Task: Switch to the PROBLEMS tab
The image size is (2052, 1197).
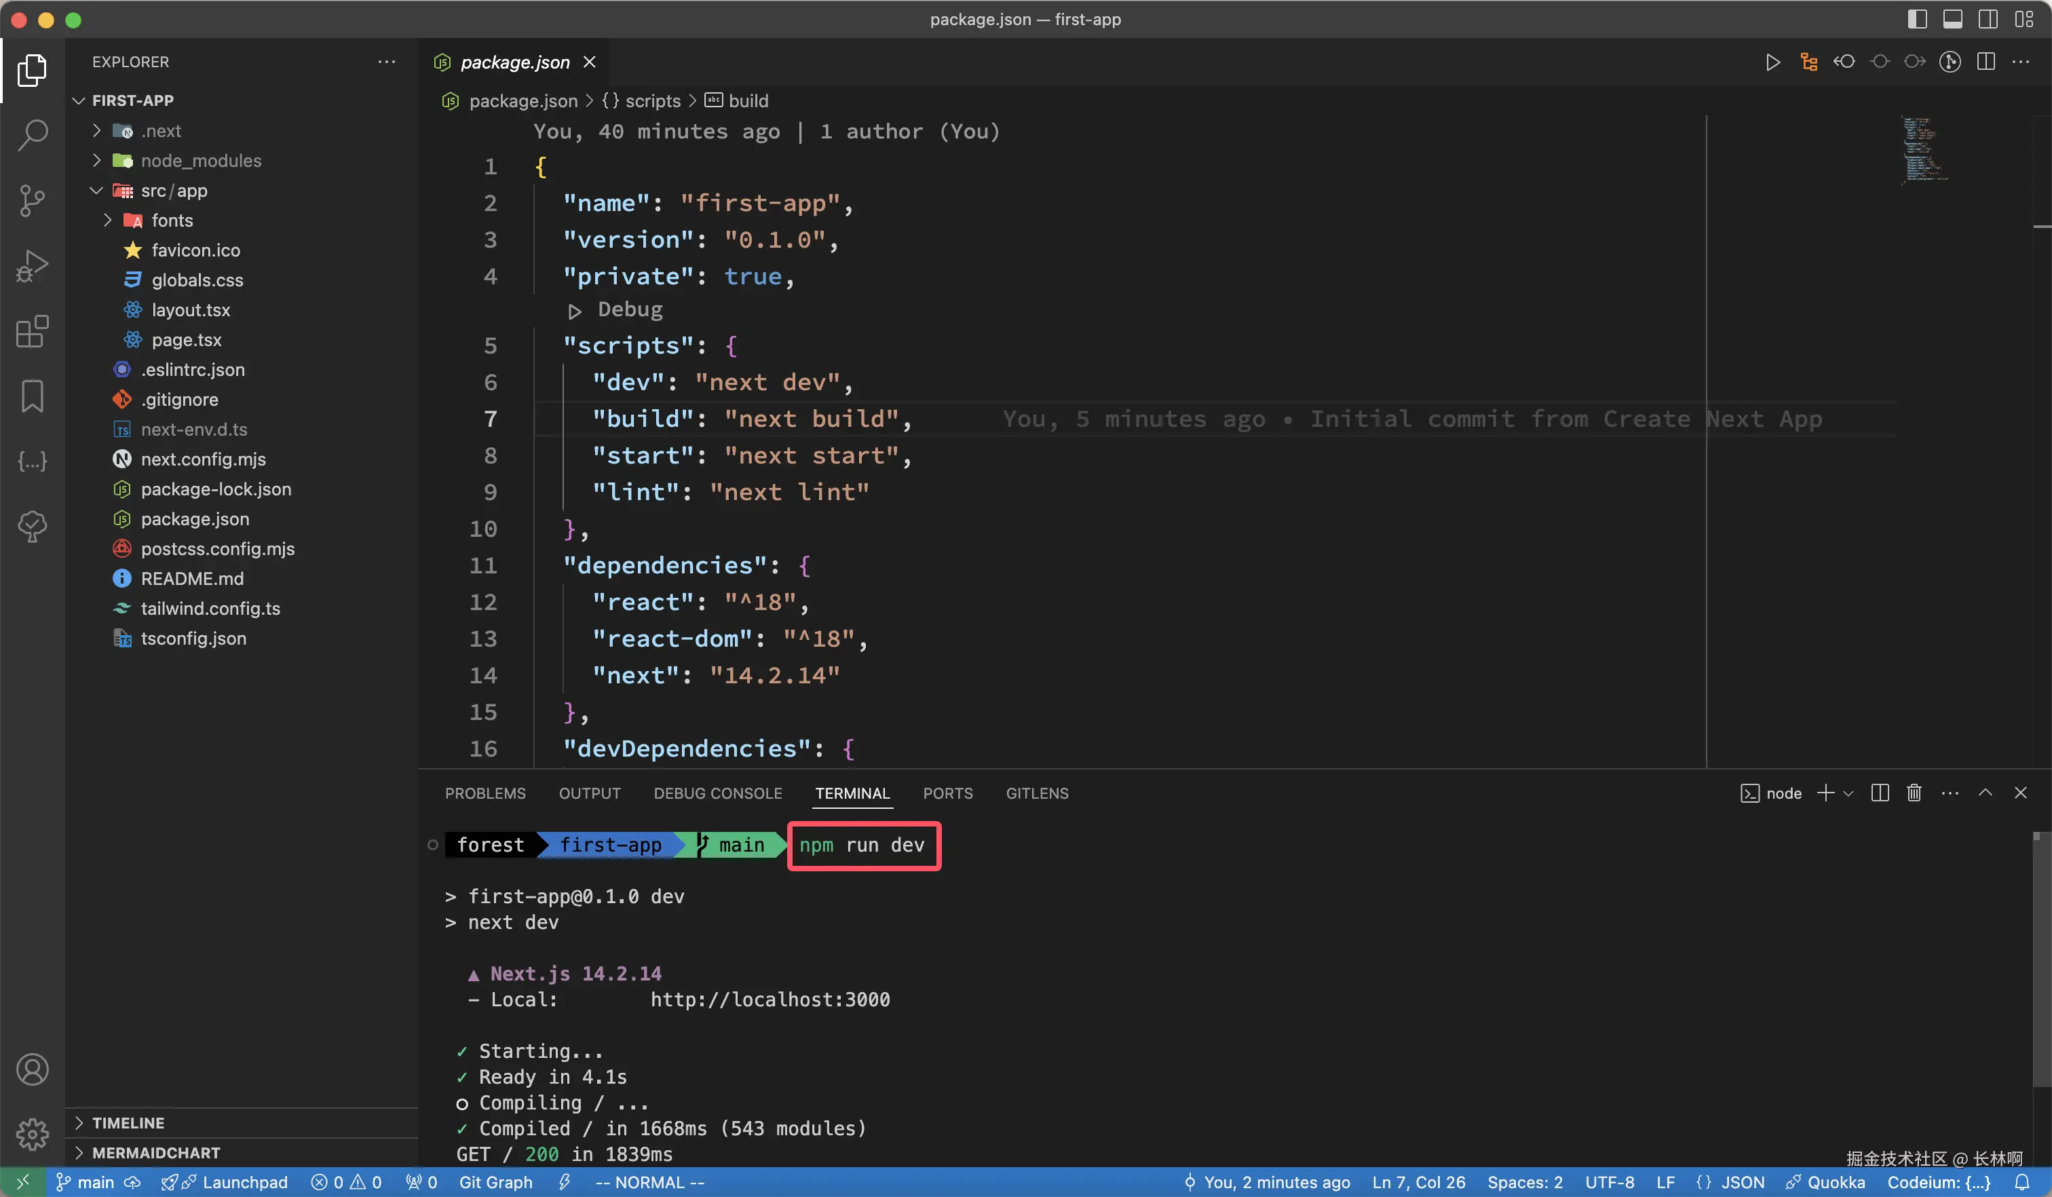Action: pyautogui.click(x=484, y=793)
